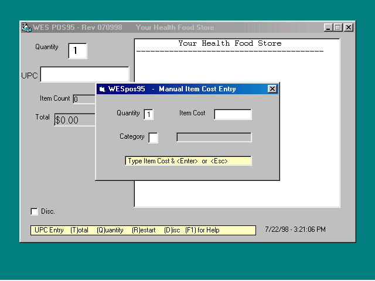Click the WES POS95 main window title bar

coord(187,28)
